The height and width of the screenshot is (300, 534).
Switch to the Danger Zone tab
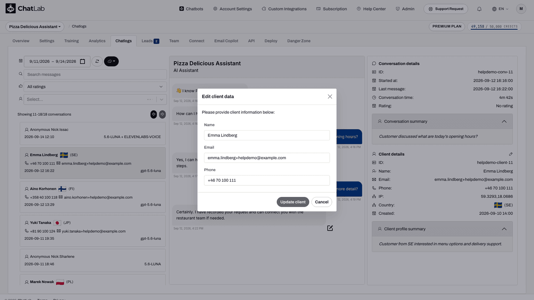coord(299,41)
